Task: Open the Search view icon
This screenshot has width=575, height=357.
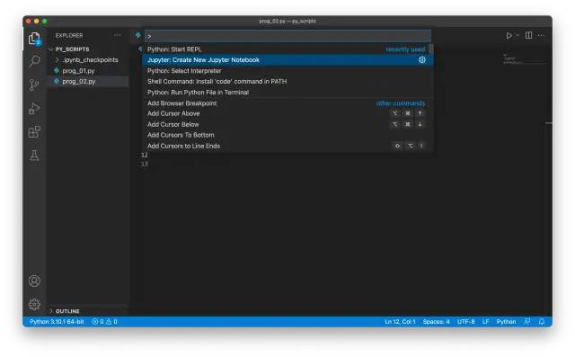Action: [34, 61]
